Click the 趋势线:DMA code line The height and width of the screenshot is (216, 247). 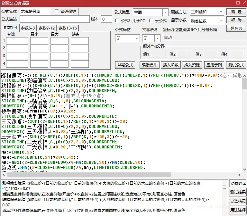click(x=73, y=168)
